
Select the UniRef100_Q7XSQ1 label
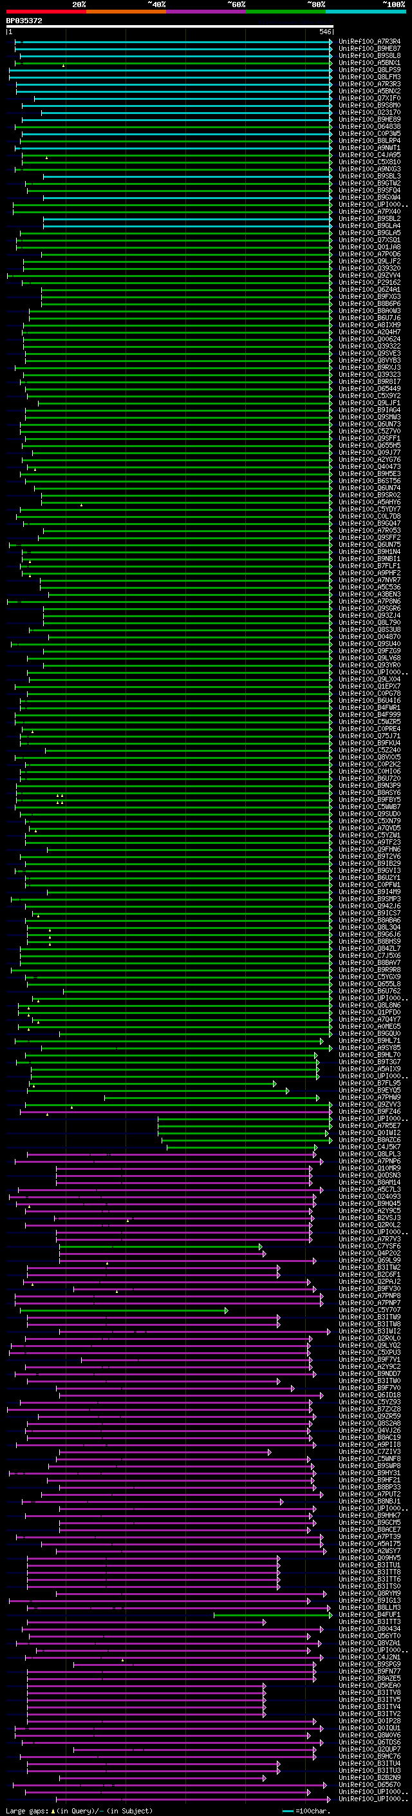[370, 240]
